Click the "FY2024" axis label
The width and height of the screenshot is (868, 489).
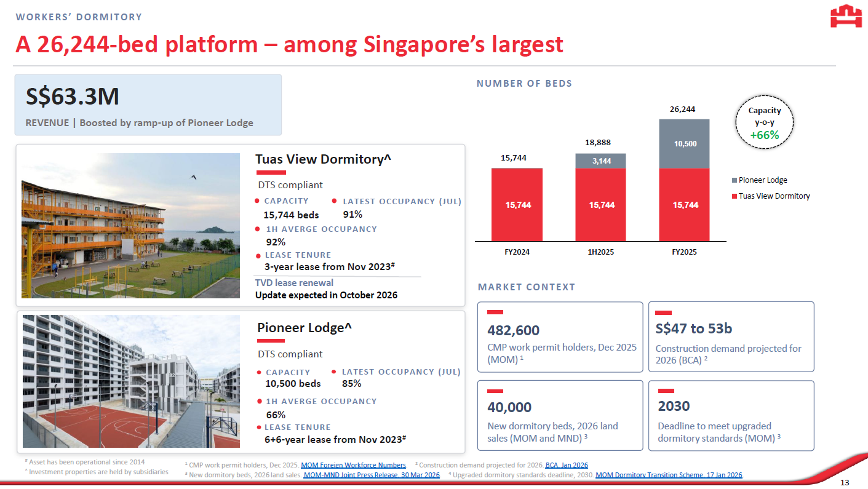(517, 252)
